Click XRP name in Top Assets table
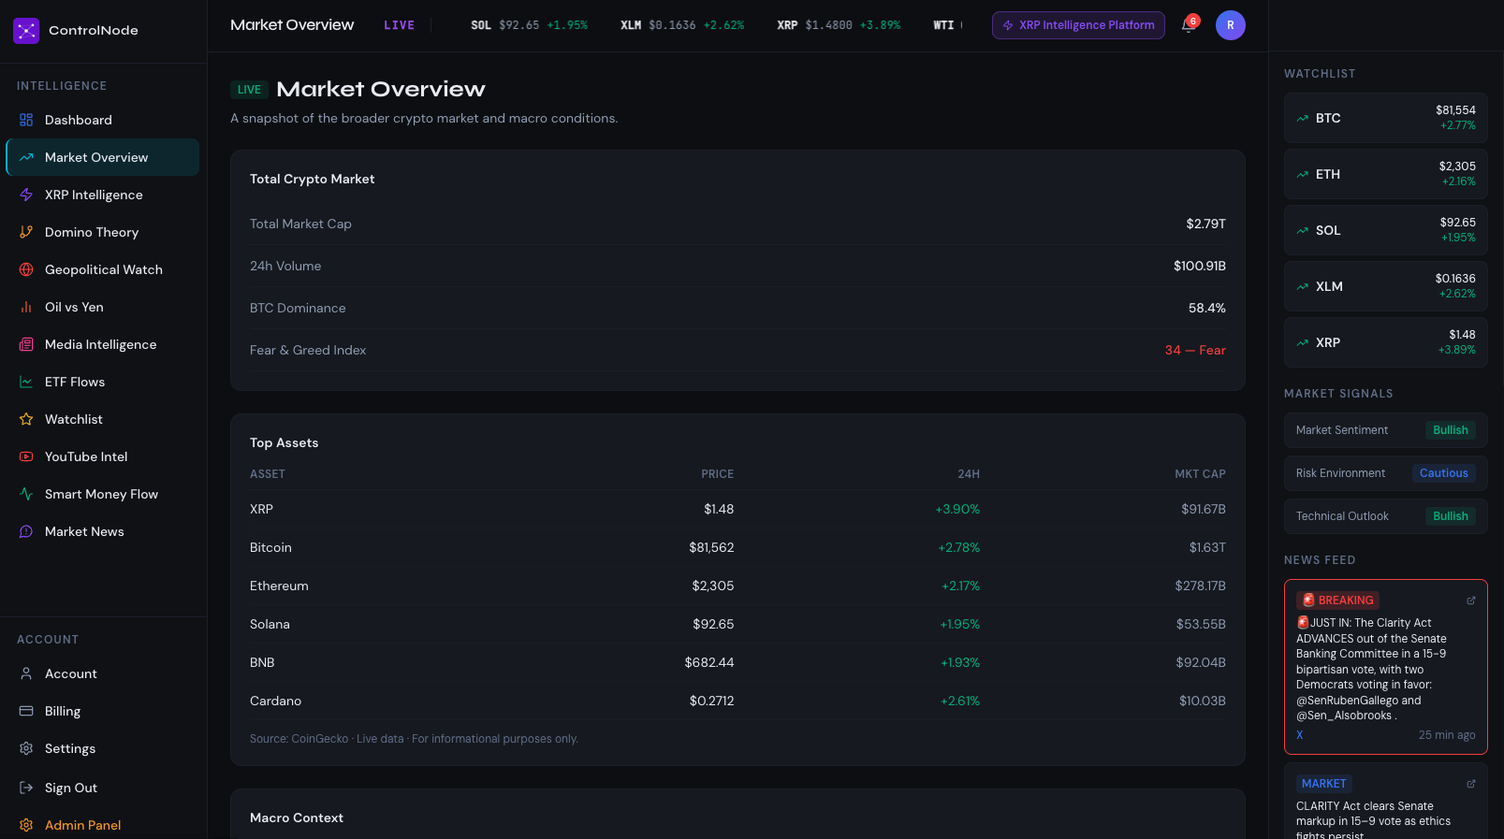1504x839 pixels. pyautogui.click(x=261, y=509)
